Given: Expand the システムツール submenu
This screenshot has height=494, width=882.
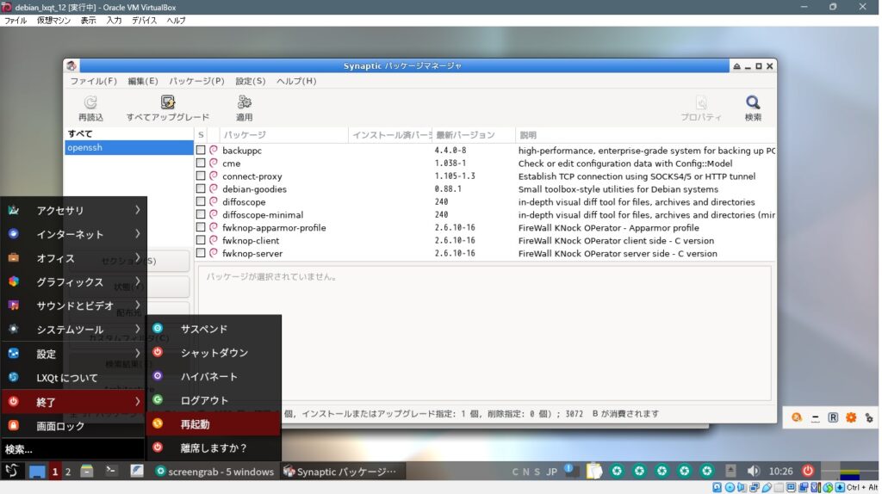Looking at the screenshot, I should click(x=74, y=330).
